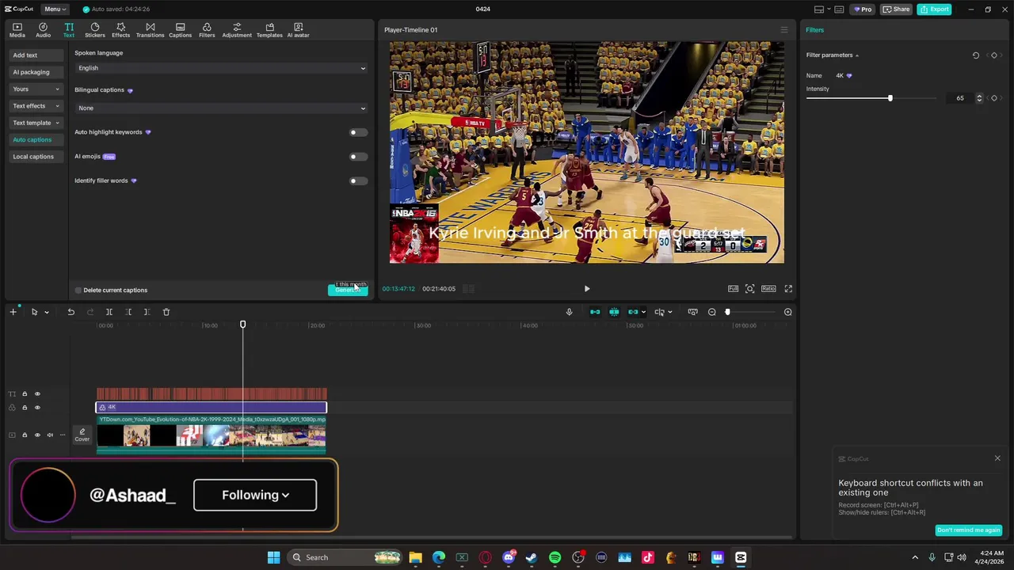Click the AI avatar tool icon
1014x570 pixels.
coord(298,29)
